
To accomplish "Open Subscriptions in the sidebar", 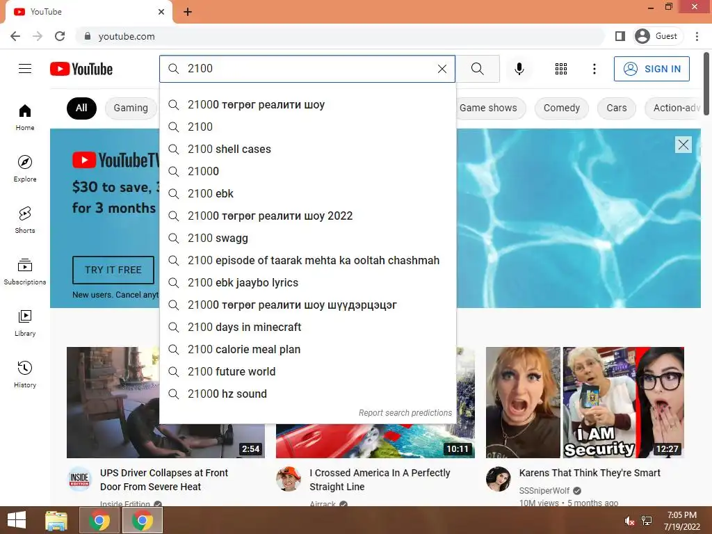I will (x=25, y=272).
